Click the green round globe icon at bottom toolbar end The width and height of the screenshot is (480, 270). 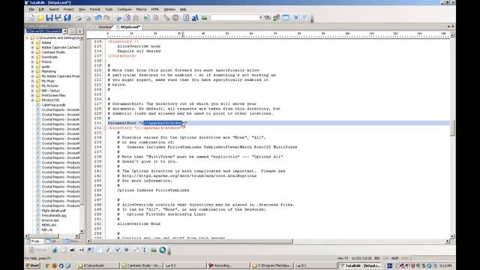pos(163,250)
